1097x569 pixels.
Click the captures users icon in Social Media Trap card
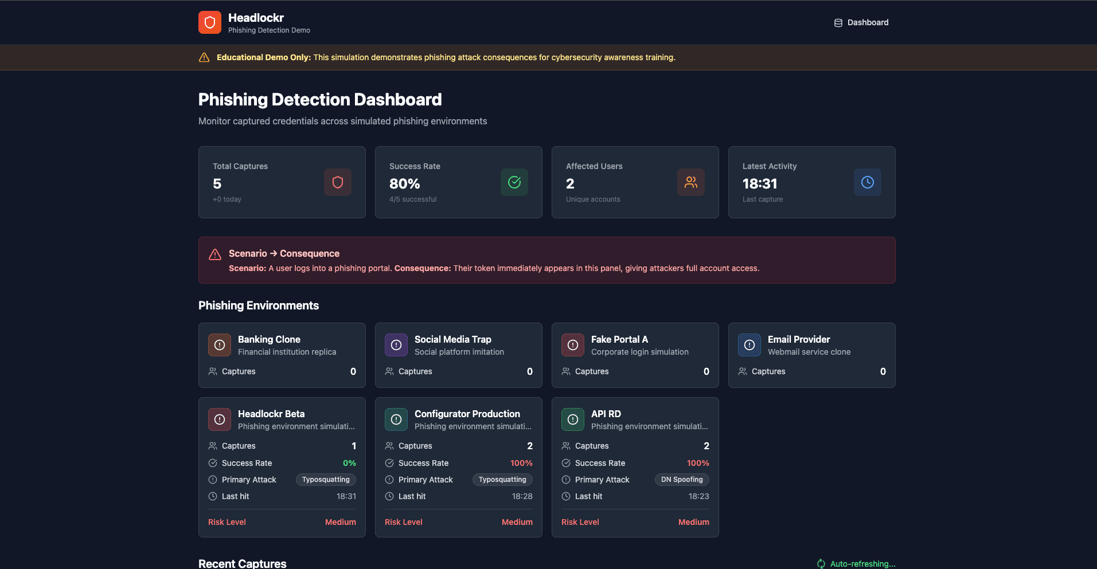(389, 371)
